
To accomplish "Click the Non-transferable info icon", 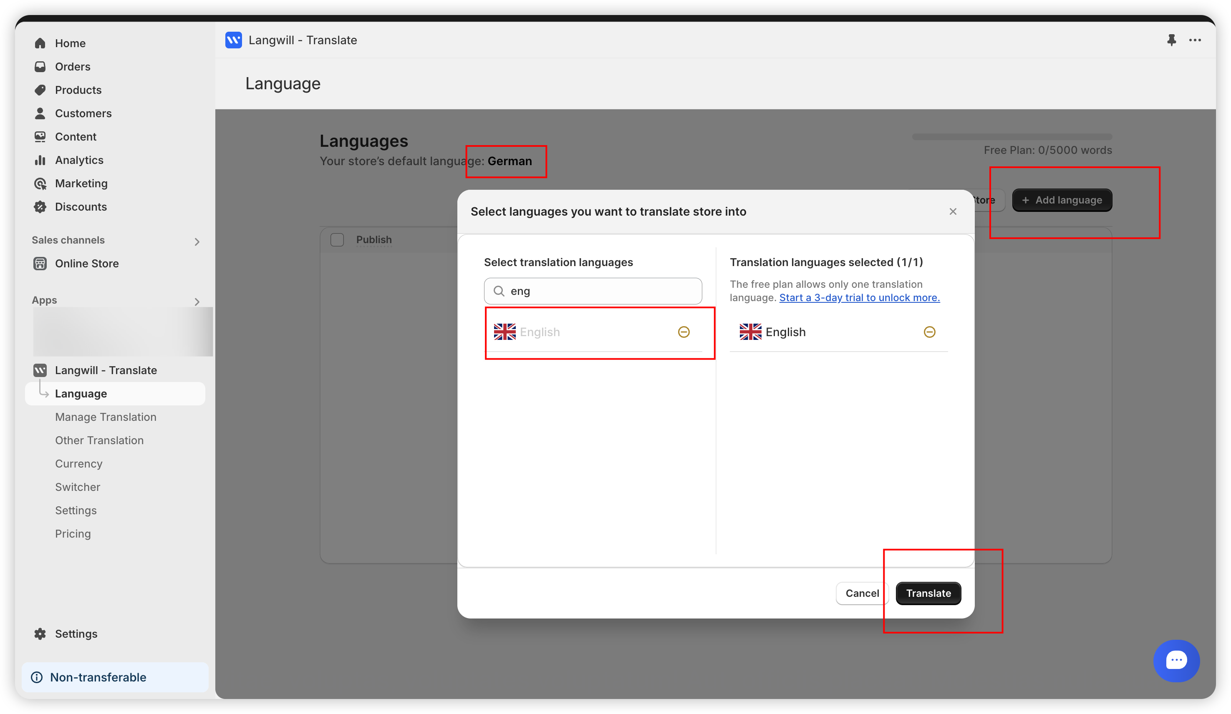I will (x=37, y=677).
